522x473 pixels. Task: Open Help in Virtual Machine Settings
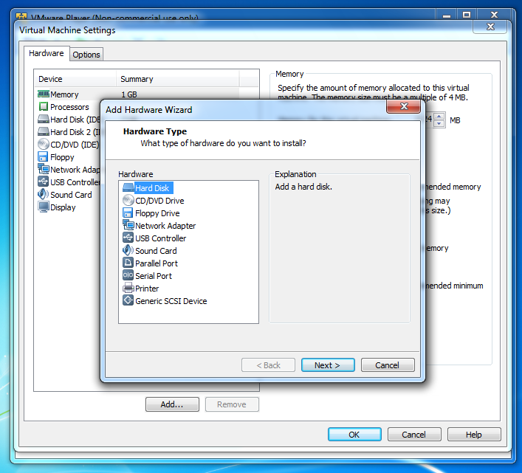click(474, 435)
